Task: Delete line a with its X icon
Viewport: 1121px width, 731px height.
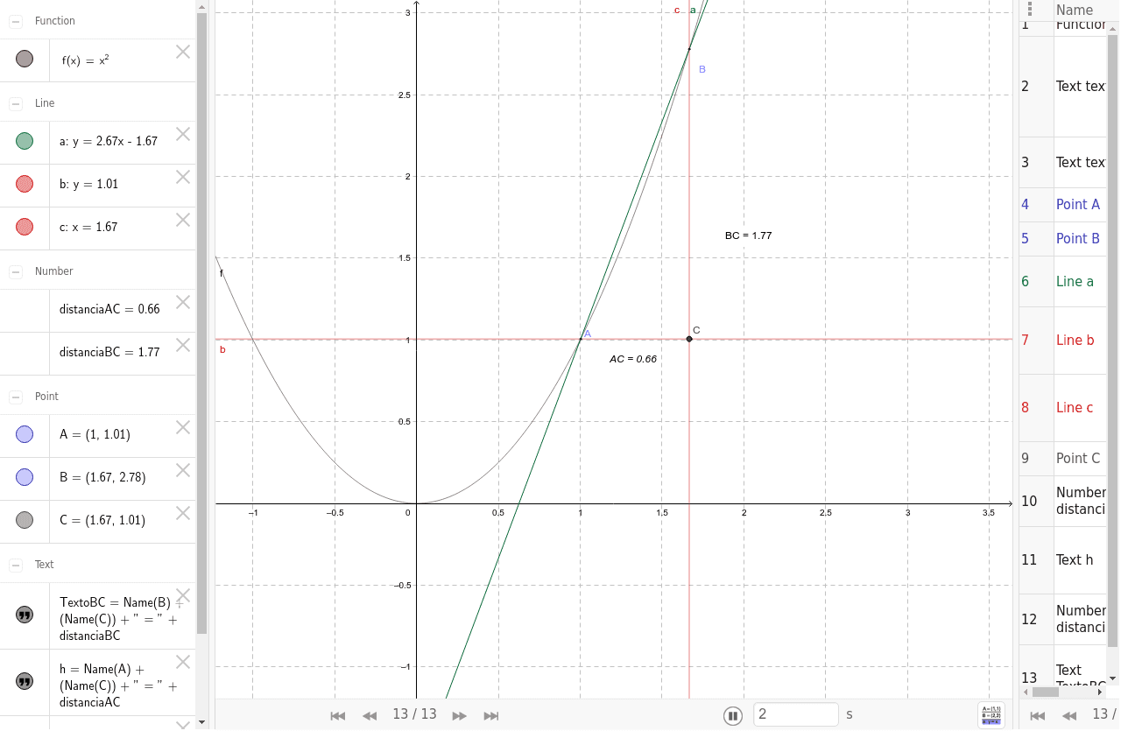Action: click(x=183, y=134)
